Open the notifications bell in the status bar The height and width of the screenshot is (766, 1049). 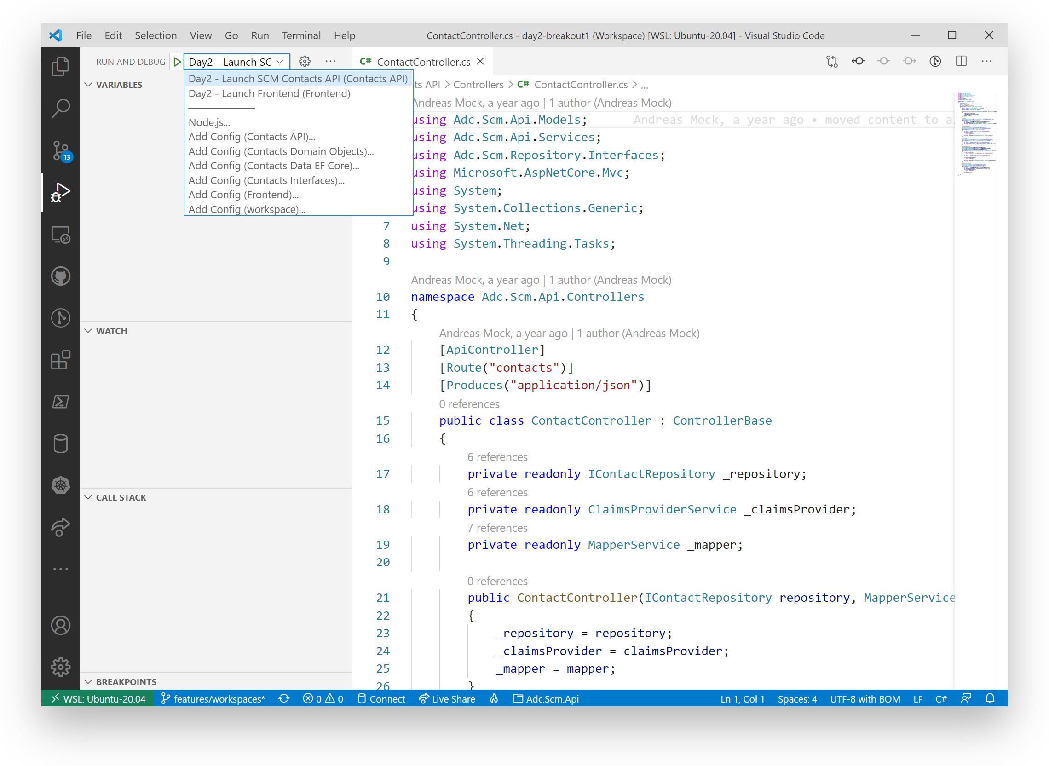pyautogui.click(x=991, y=699)
